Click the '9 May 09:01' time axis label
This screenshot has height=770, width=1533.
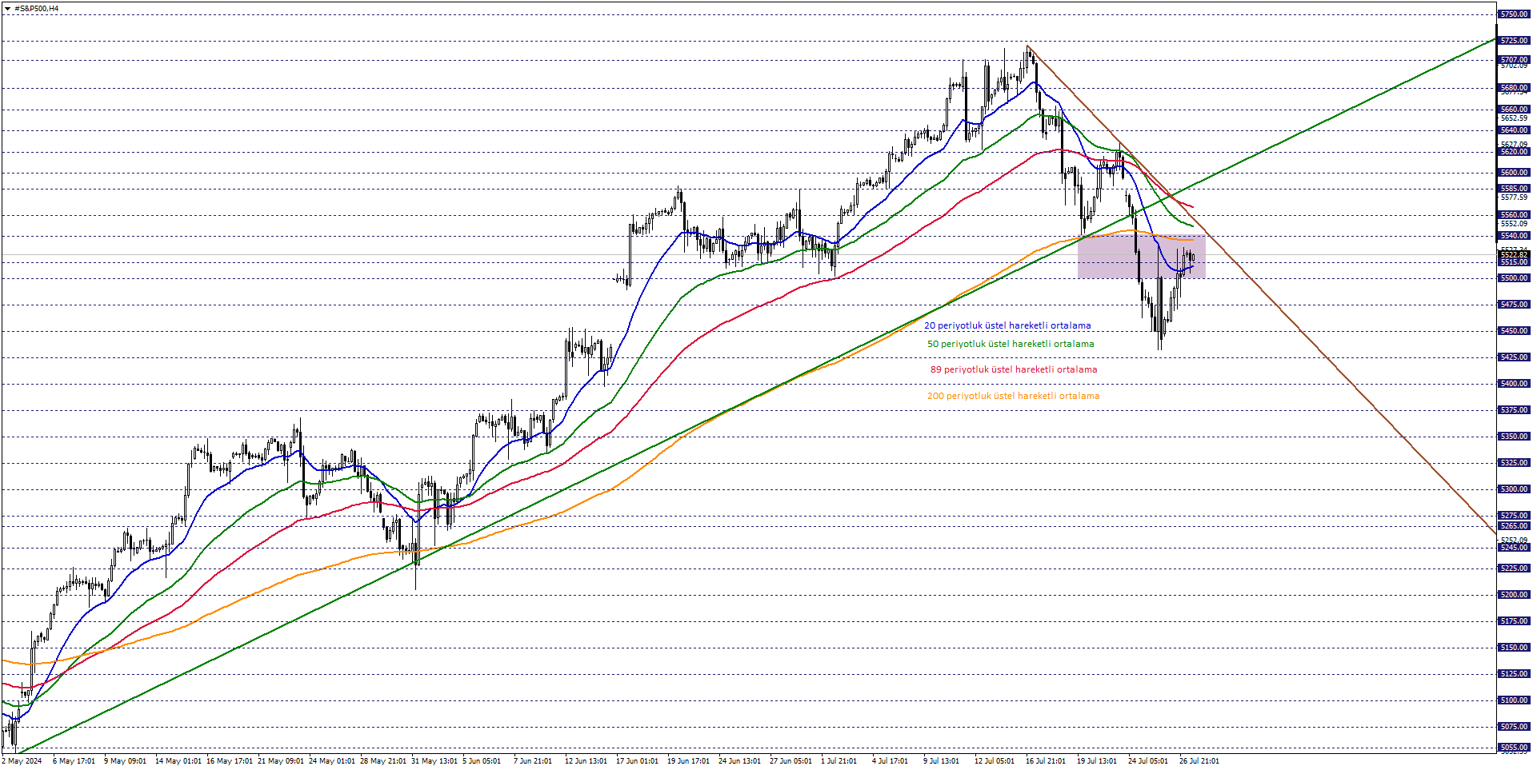pos(125,761)
